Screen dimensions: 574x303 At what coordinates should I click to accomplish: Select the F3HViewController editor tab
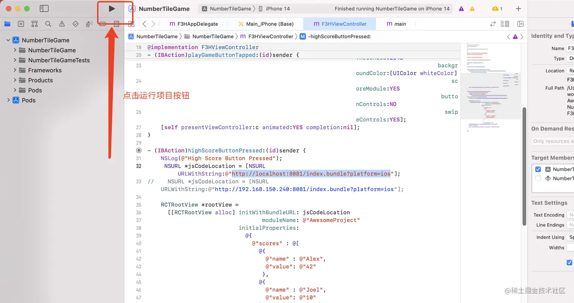coord(340,24)
